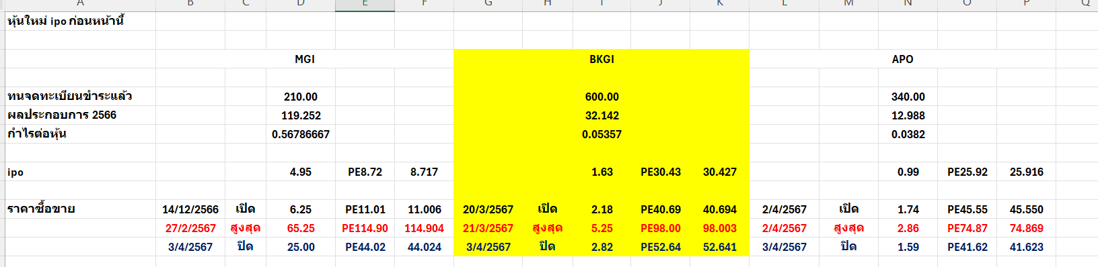Click the red high price 65.25
1098x267 pixels.
click(x=301, y=228)
